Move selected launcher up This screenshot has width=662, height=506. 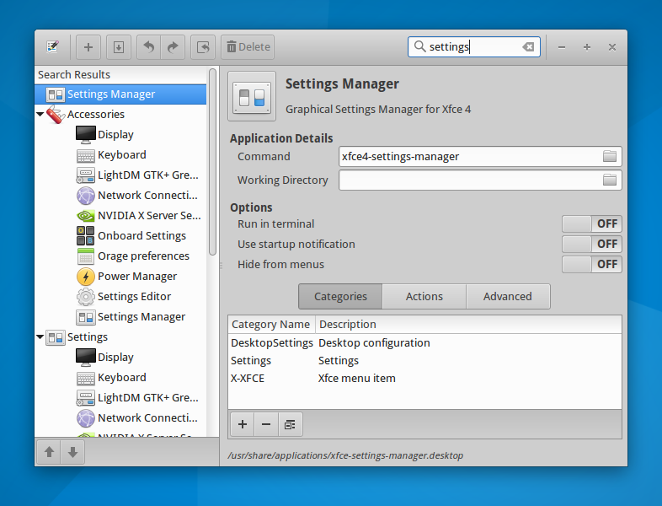coord(49,452)
